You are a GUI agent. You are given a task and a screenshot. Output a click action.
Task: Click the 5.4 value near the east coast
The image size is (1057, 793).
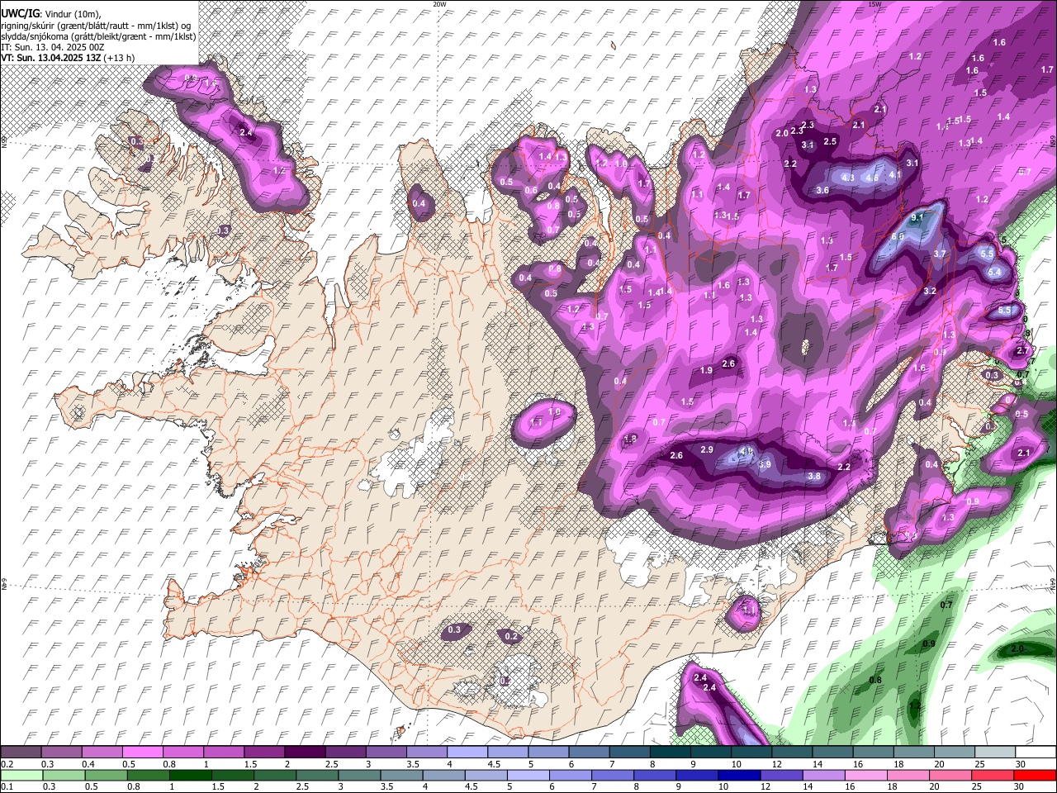pyautogui.click(x=994, y=272)
